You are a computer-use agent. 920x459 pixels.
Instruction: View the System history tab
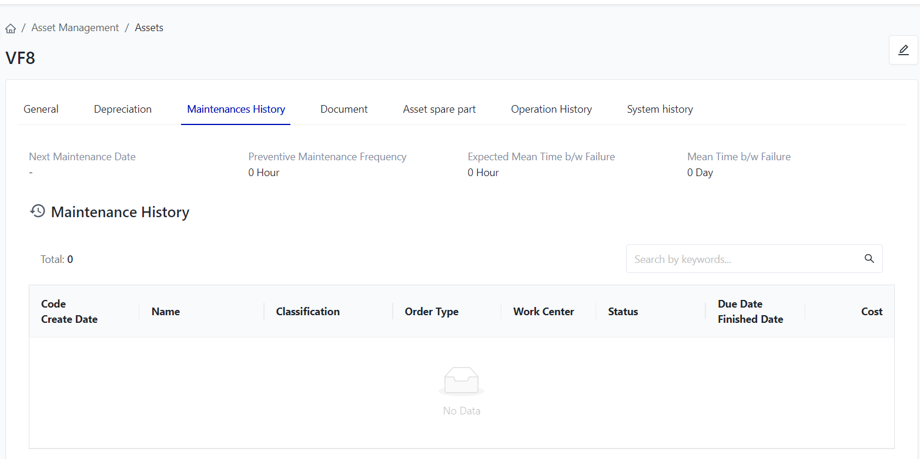coord(660,109)
